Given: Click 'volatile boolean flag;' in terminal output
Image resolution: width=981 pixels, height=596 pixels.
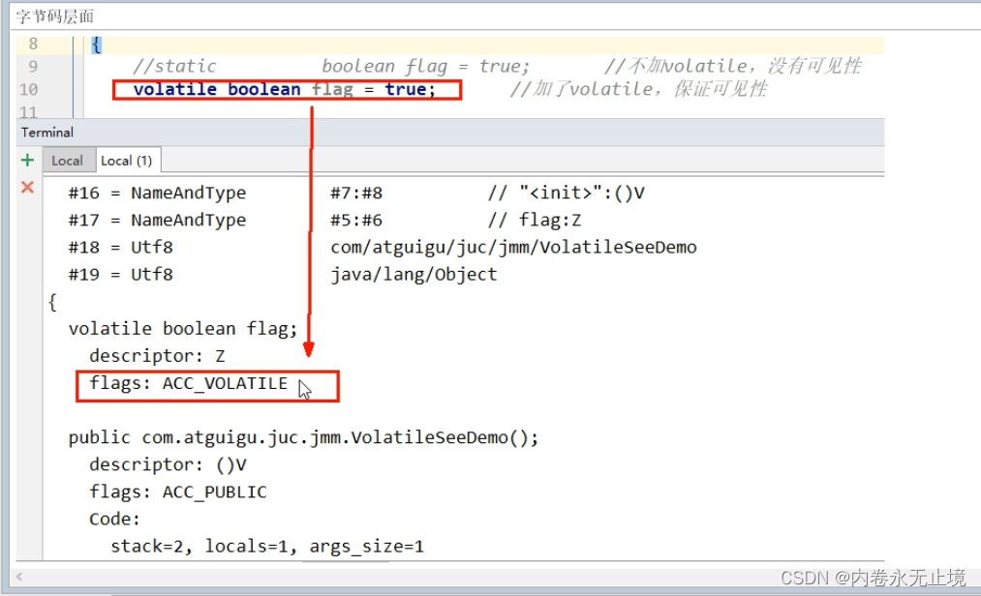Looking at the screenshot, I should [183, 329].
